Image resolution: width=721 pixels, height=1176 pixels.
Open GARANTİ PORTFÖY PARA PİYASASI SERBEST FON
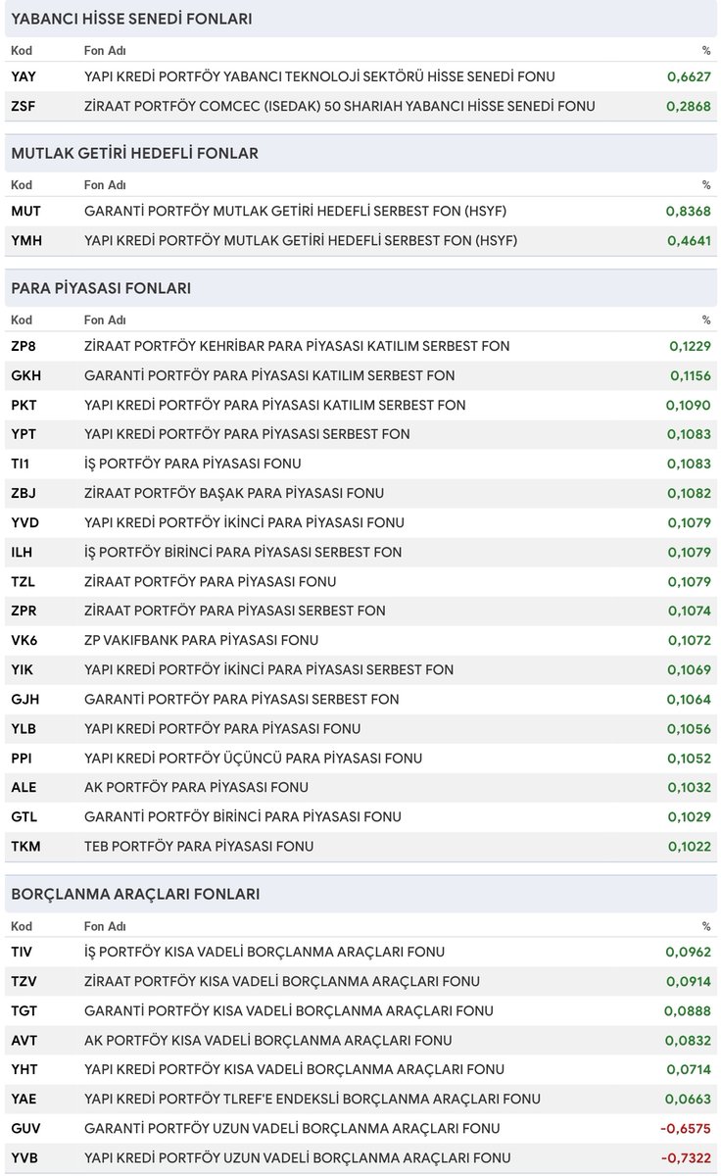242,699
